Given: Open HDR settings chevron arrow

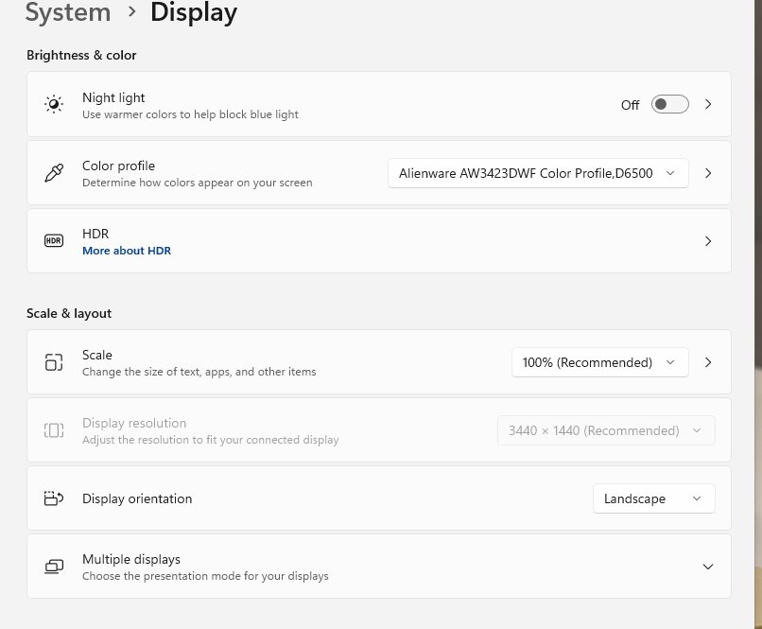Looking at the screenshot, I should [x=708, y=241].
